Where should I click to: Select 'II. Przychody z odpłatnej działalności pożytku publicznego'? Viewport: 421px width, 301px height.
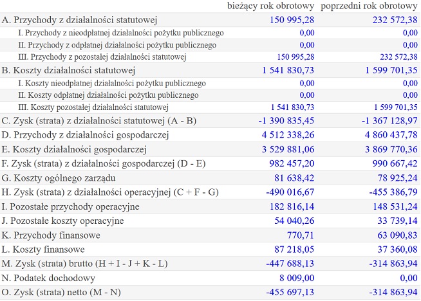coord(117,45)
